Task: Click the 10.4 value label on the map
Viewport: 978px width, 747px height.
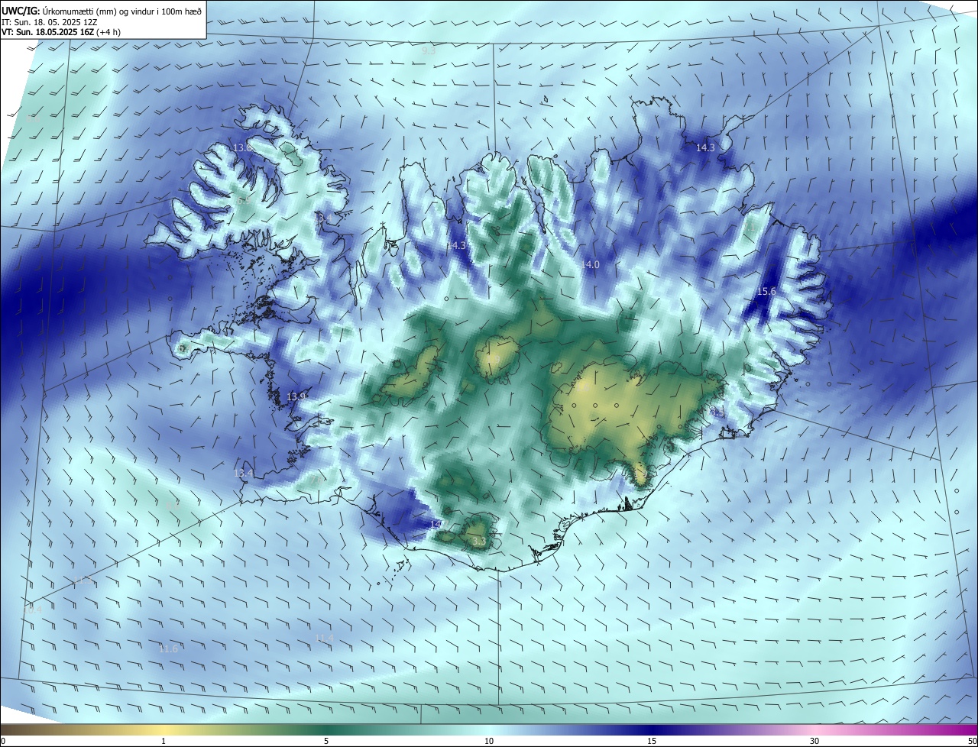Action: click(x=33, y=610)
